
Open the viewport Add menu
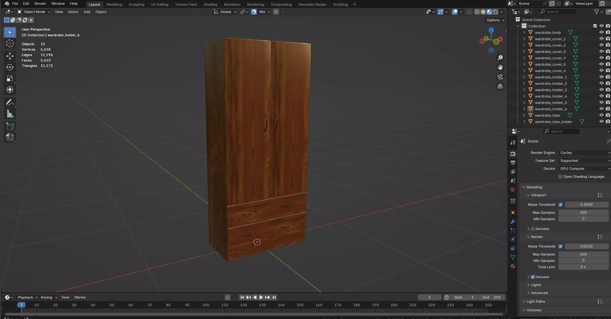87,12
